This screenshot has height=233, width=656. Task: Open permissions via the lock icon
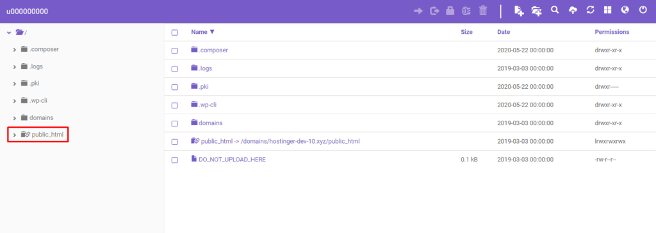click(x=450, y=11)
